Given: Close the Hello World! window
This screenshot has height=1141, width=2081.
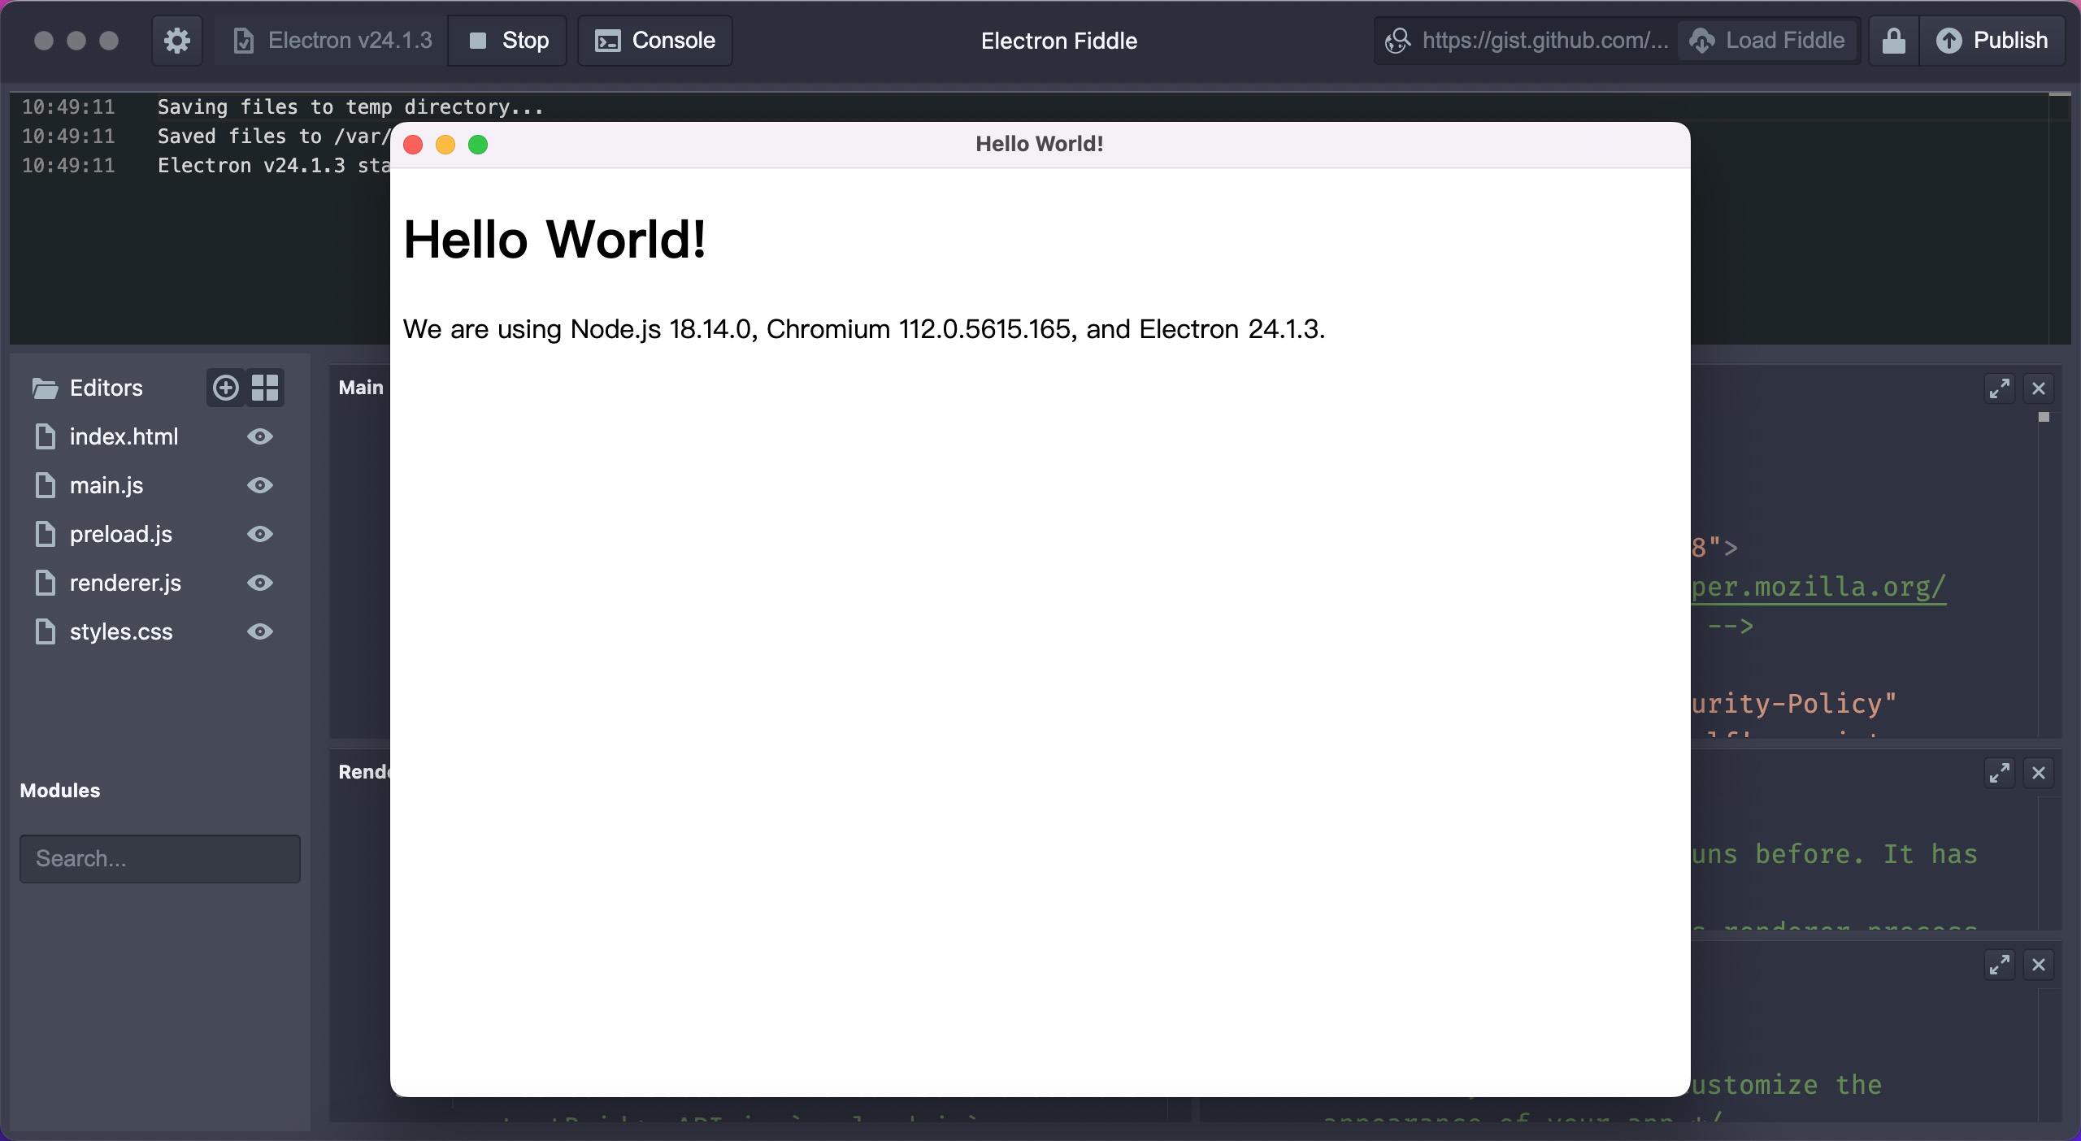Looking at the screenshot, I should coord(413,145).
